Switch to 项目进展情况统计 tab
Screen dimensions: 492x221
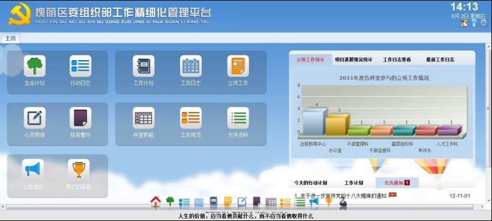(x=353, y=59)
